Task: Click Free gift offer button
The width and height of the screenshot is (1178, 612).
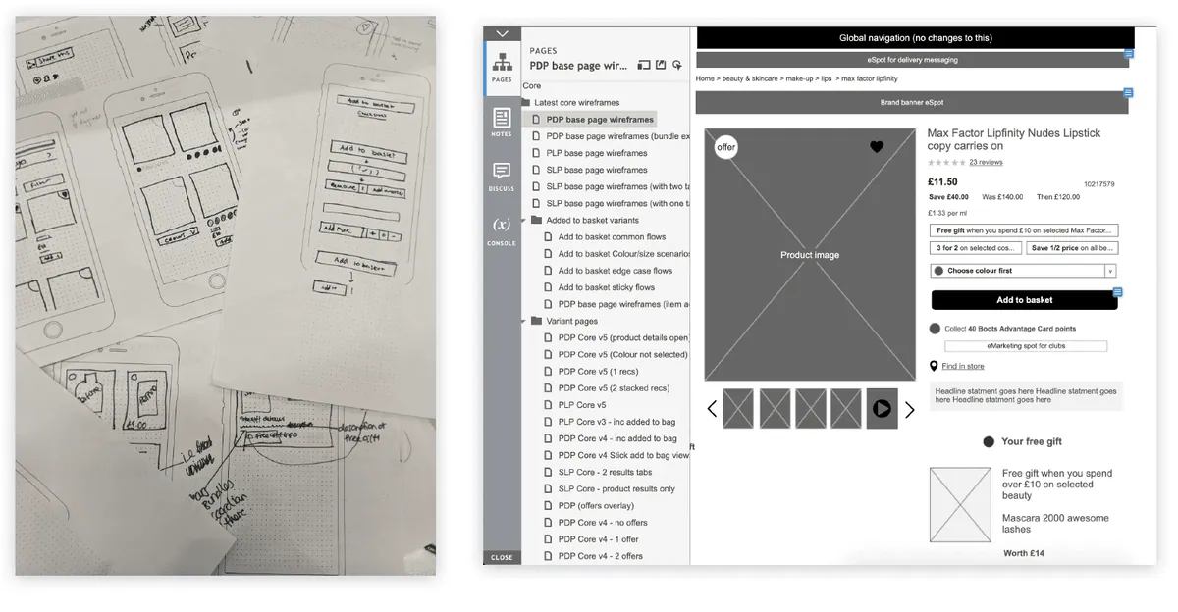Action: pos(1024,230)
